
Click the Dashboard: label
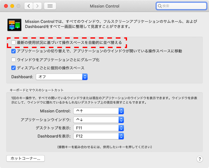tap(22, 77)
